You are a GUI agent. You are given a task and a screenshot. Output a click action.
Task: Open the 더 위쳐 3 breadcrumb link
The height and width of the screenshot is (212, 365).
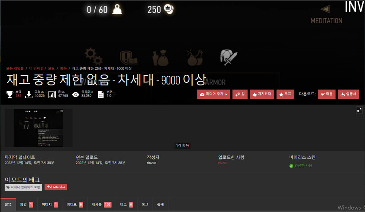click(x=36, y=68)
